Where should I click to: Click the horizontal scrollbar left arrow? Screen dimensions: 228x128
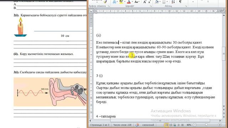(x=90, y=121)
